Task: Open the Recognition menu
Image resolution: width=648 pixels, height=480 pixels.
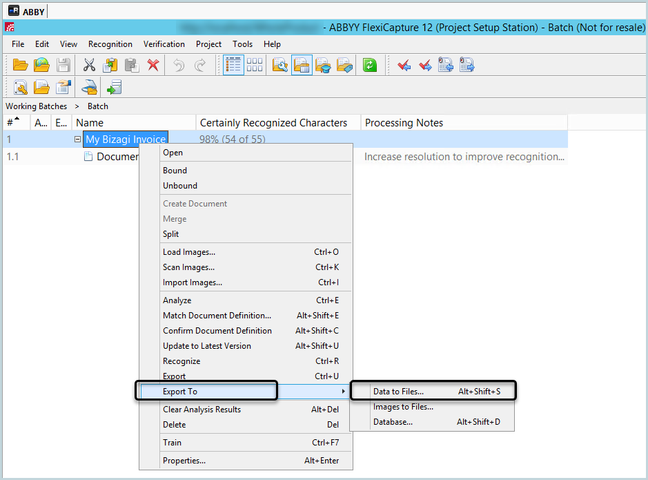Action: click(x=110, y=44)
